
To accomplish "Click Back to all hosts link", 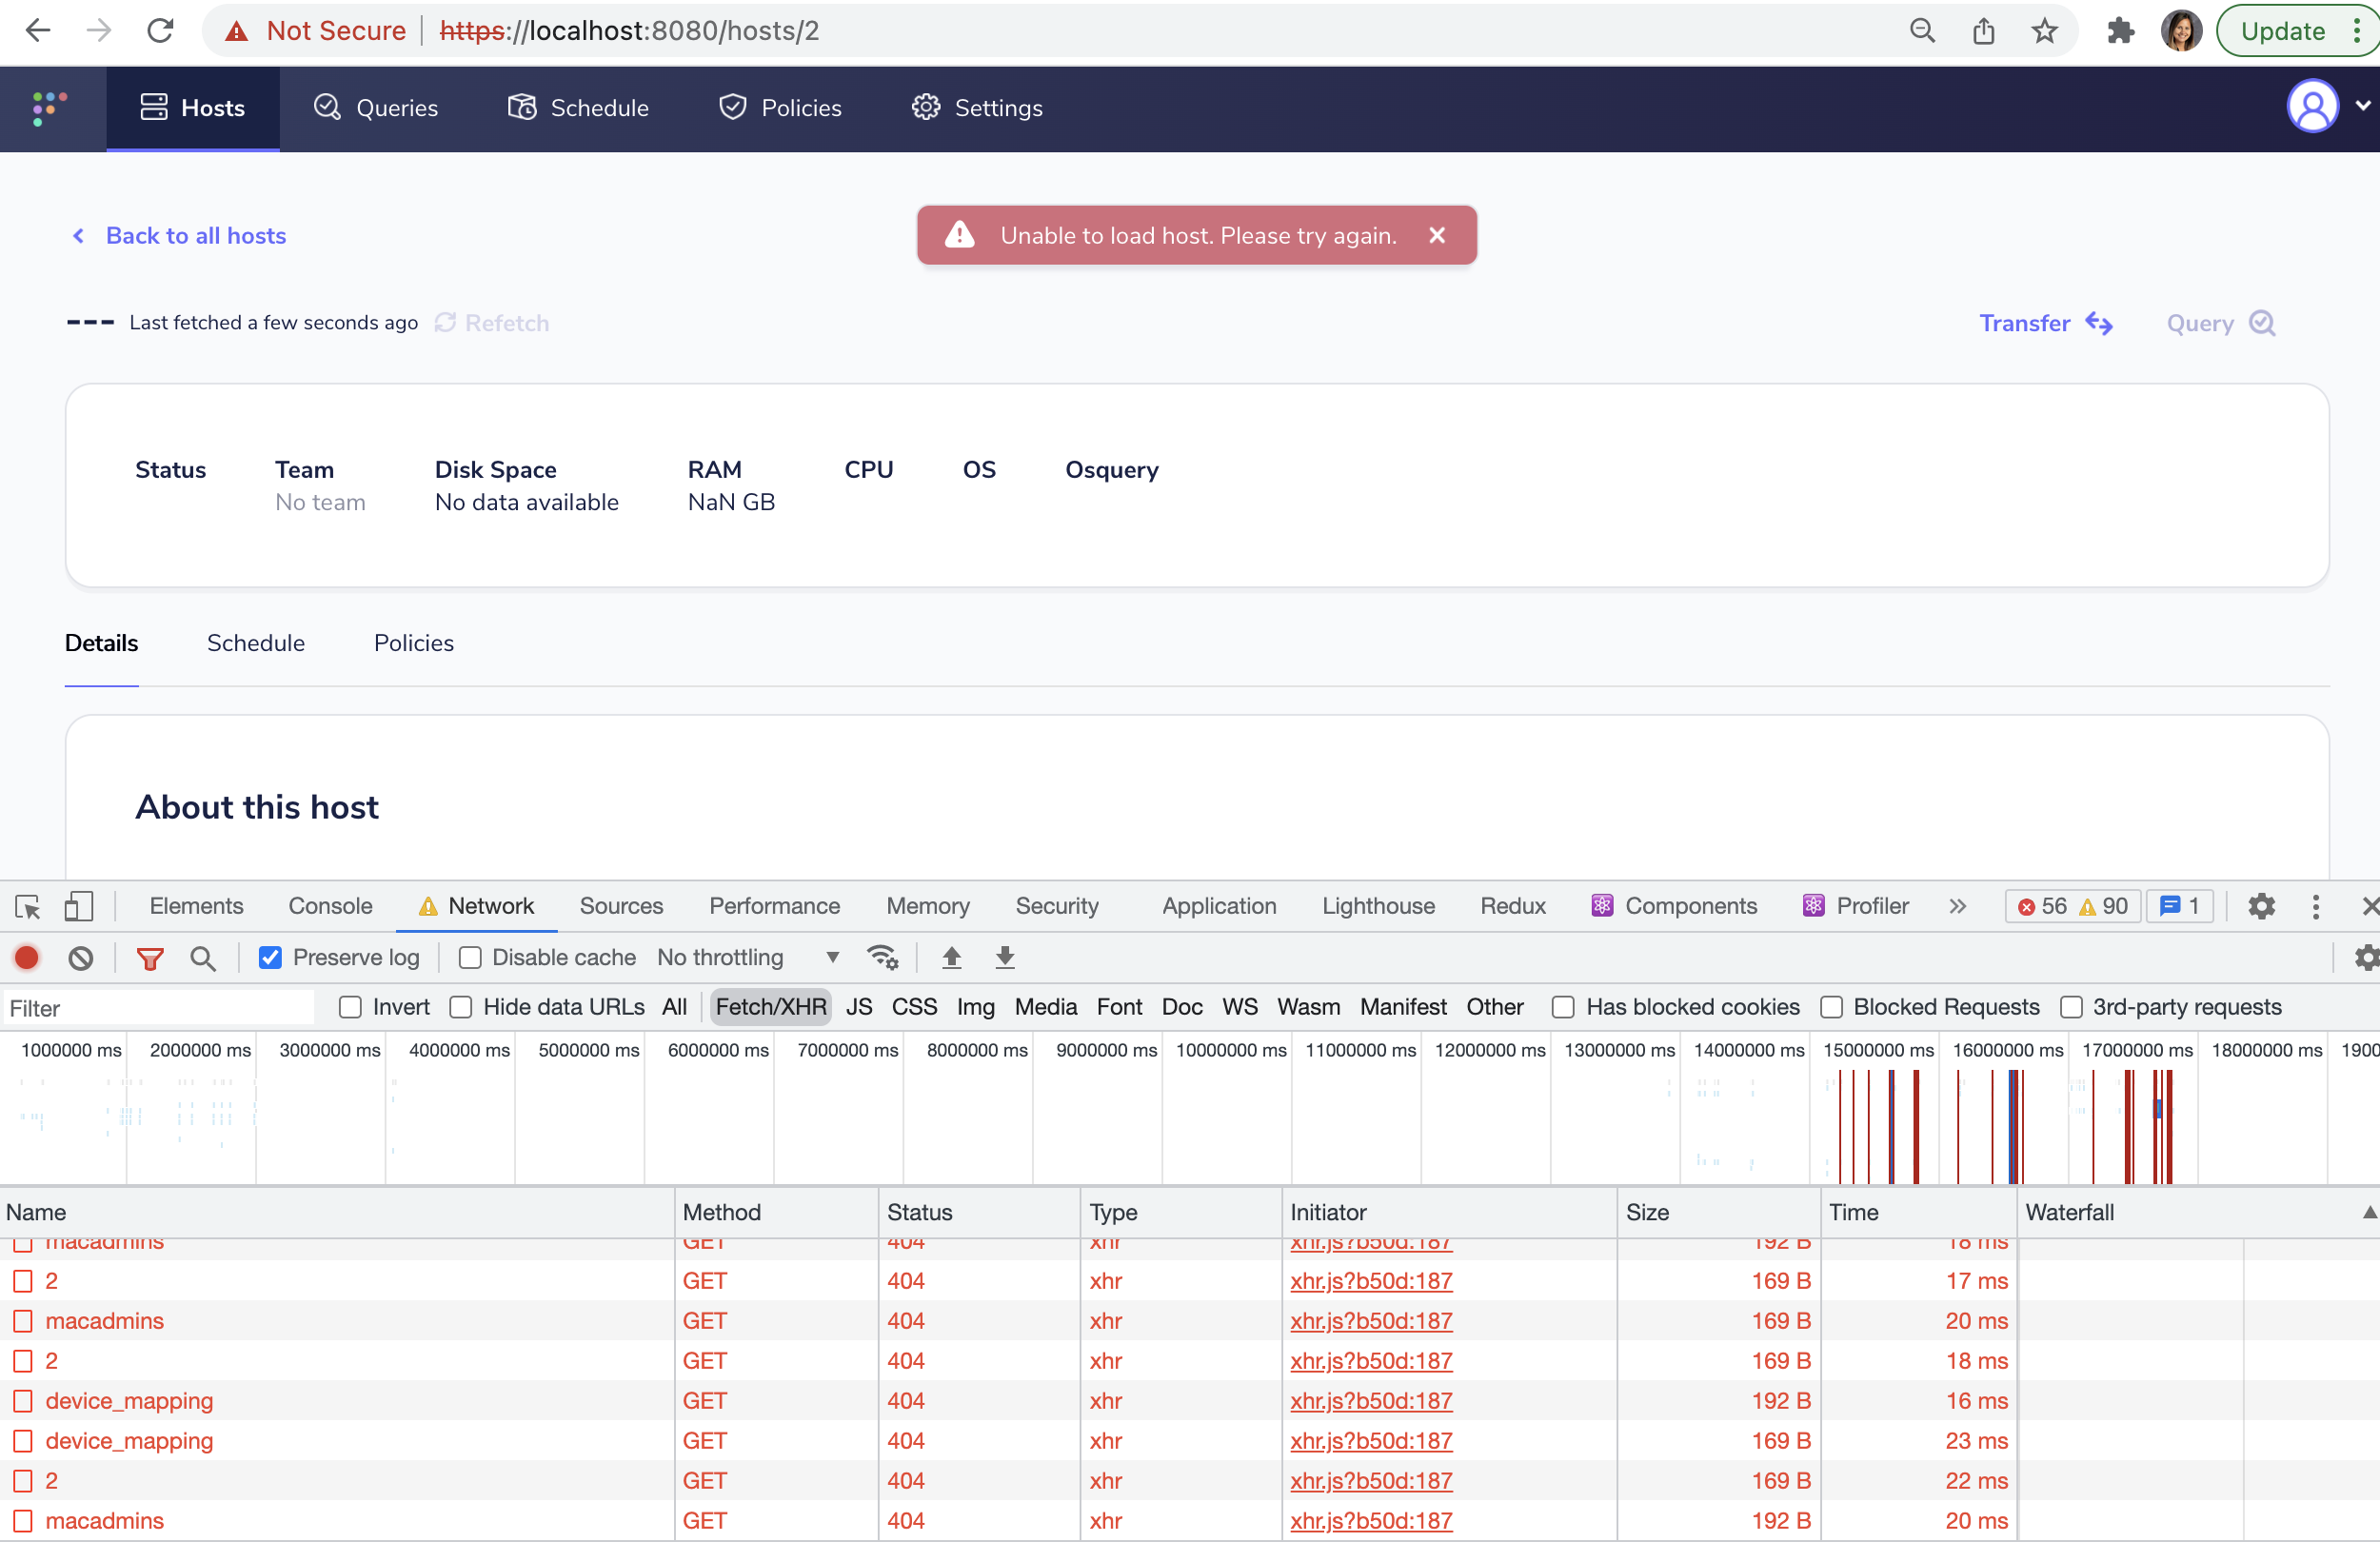I will pos(195,235).
